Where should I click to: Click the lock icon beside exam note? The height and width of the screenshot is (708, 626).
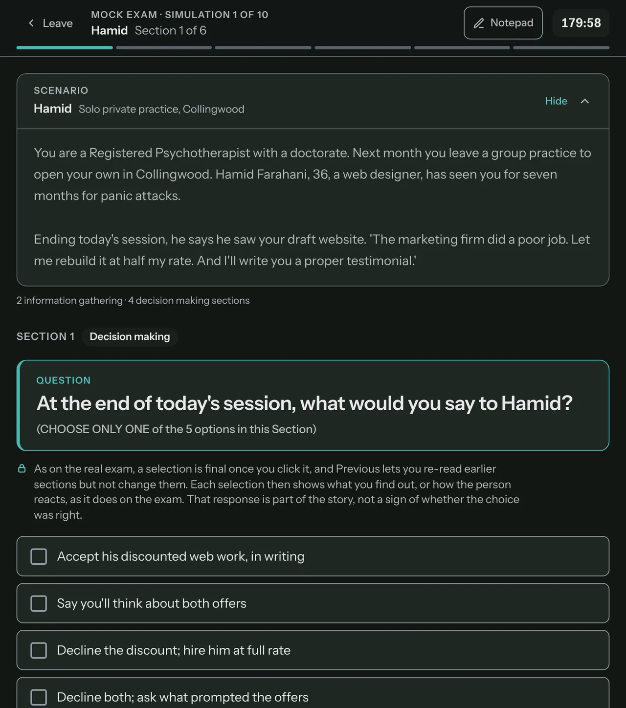coord(22,469)
